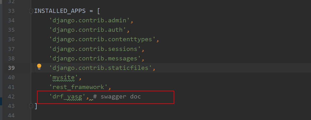Image resolution: width=311 pixels, height=120 pixels.
Task: Click inside 'django.contrib.messages' string
Action: pos(95,58)
